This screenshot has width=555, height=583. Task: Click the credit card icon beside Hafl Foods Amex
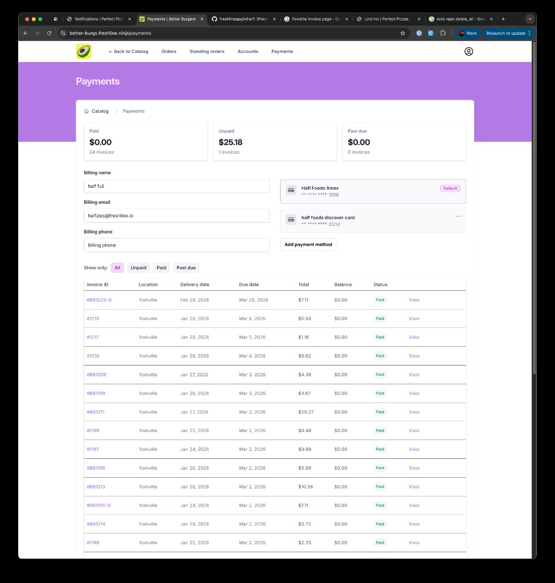[x=291, y=190]
